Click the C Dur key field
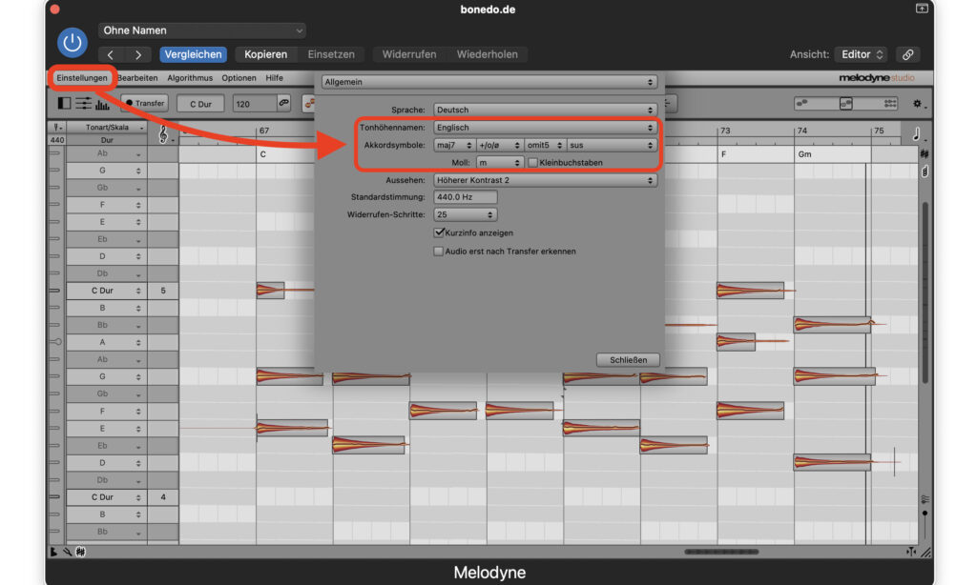This screenshot has height=585, width=977. [x=200, y=103]
